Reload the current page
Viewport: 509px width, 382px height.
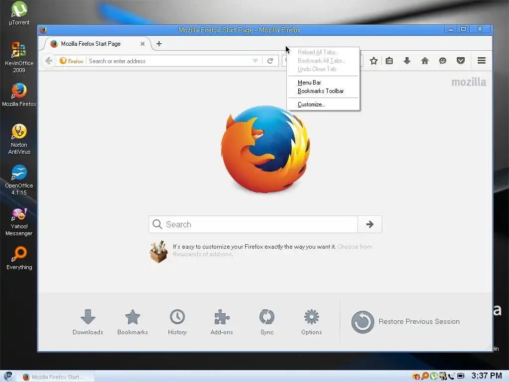pyautogui.click(x=270, y=61)
